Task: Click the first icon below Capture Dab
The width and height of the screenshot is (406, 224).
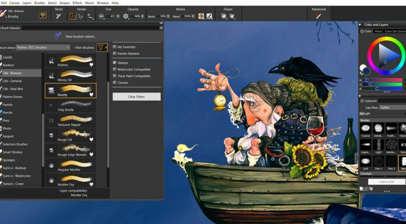Action: (x=362, y=189)
